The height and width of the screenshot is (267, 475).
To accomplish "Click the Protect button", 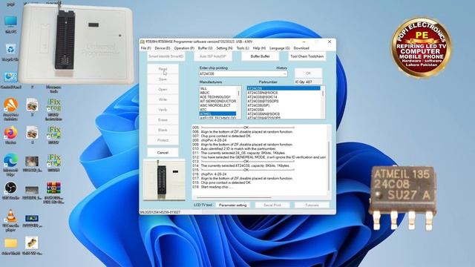I will 163,140.
